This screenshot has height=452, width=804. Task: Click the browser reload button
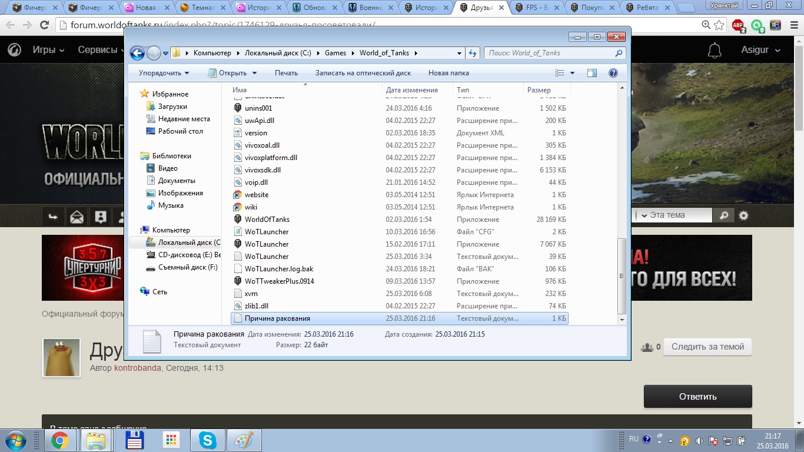pyautogui.click(x=44, y=25)
